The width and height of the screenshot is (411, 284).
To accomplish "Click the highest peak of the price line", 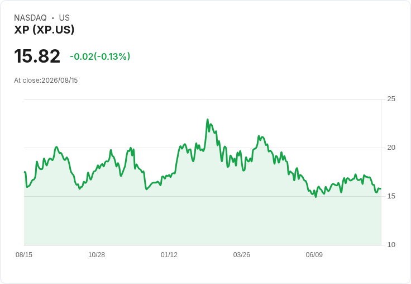I will pos(208,120).
